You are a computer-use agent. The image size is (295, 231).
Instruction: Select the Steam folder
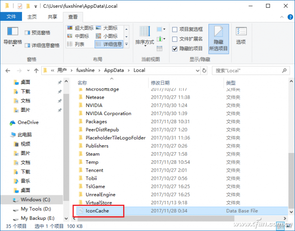[x=93, y=154]
